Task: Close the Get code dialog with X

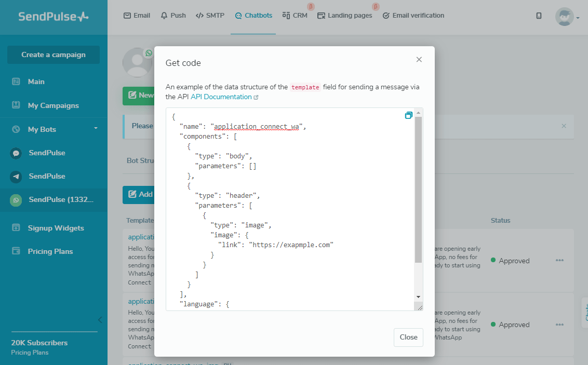Action: point(419,60)
